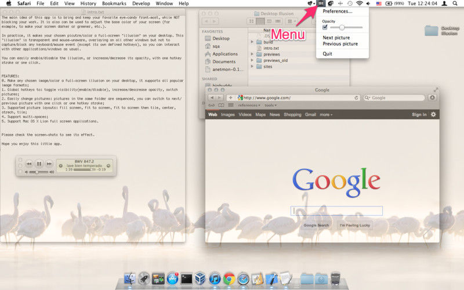Go to previous track in iTunes mini player
Screen dimensions: 464x290
coord(29,164)
